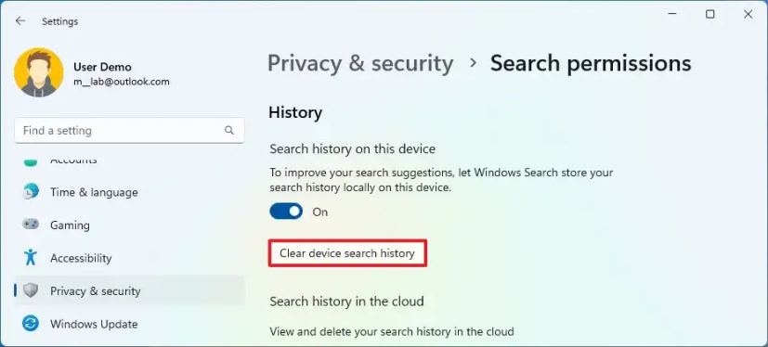This screenshot has height=347, width=768.
Task: Go to Privacy & security breadcrumb
Action: coord(360,64)
